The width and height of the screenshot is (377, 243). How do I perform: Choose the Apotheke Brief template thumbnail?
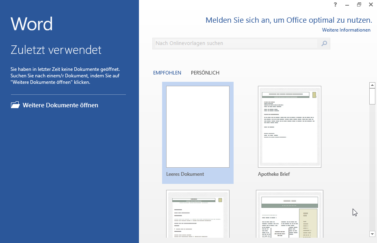[x=290, y=127]
